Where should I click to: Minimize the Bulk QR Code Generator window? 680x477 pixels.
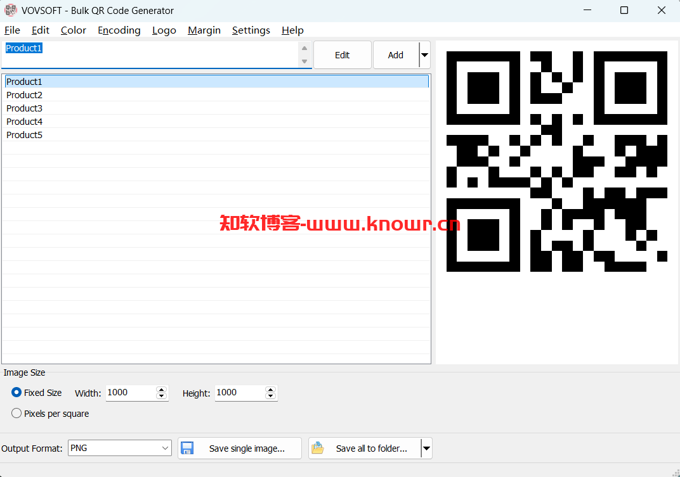(x=587, y=10)
